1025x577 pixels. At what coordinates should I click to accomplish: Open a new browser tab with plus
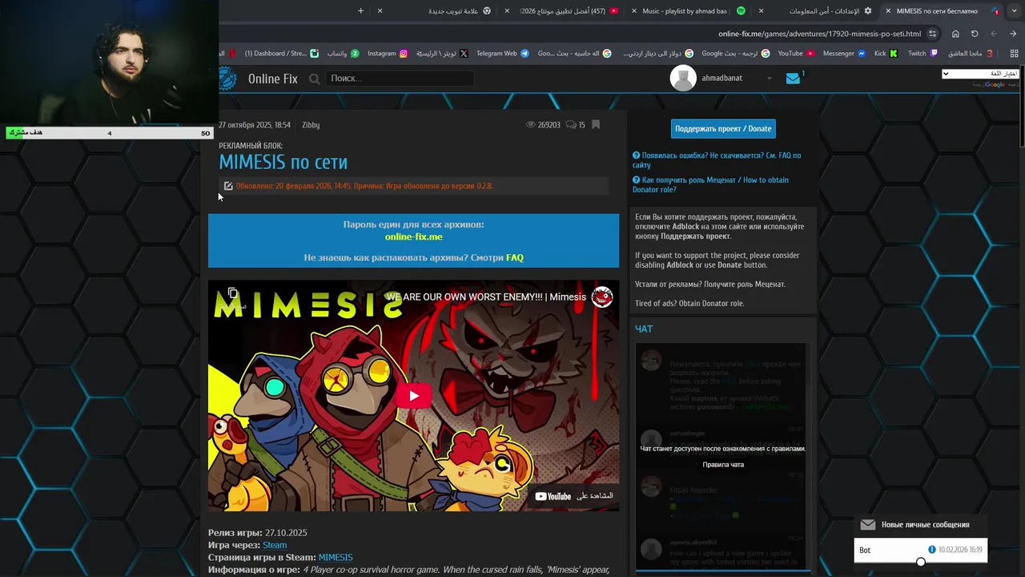tap(360, 10)
